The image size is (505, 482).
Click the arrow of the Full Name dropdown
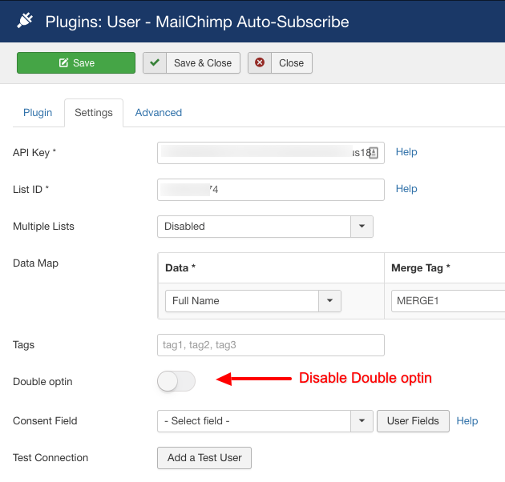[x=329, y=301]
